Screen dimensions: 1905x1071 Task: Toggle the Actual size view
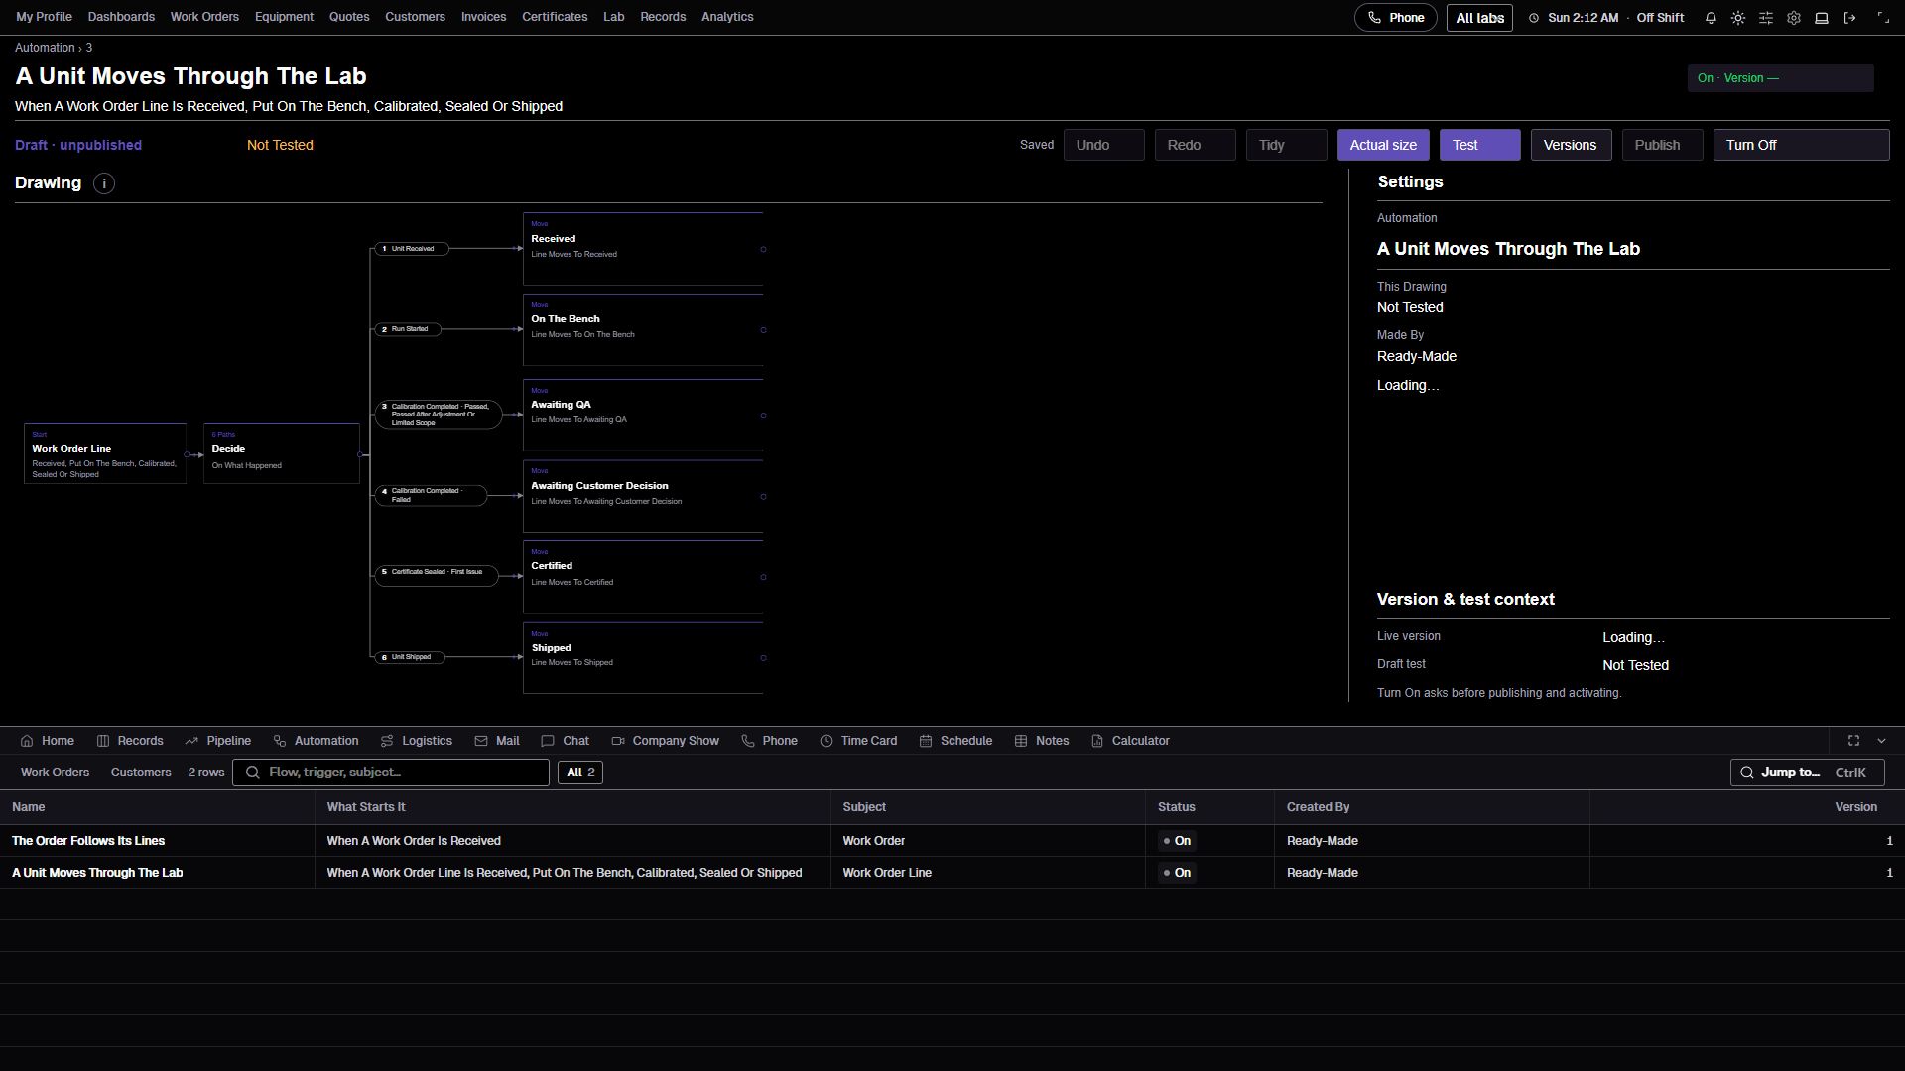tap(1383, 145)
